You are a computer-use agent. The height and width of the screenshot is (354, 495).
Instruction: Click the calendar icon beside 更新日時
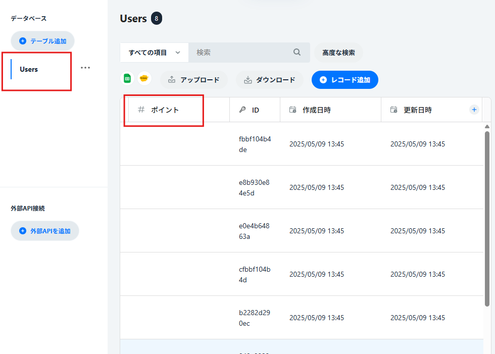click(x=393, y=110)
